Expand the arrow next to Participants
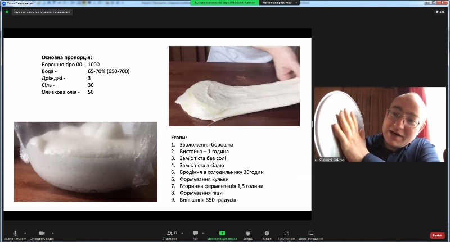The image size is (450, 242). 182,233
